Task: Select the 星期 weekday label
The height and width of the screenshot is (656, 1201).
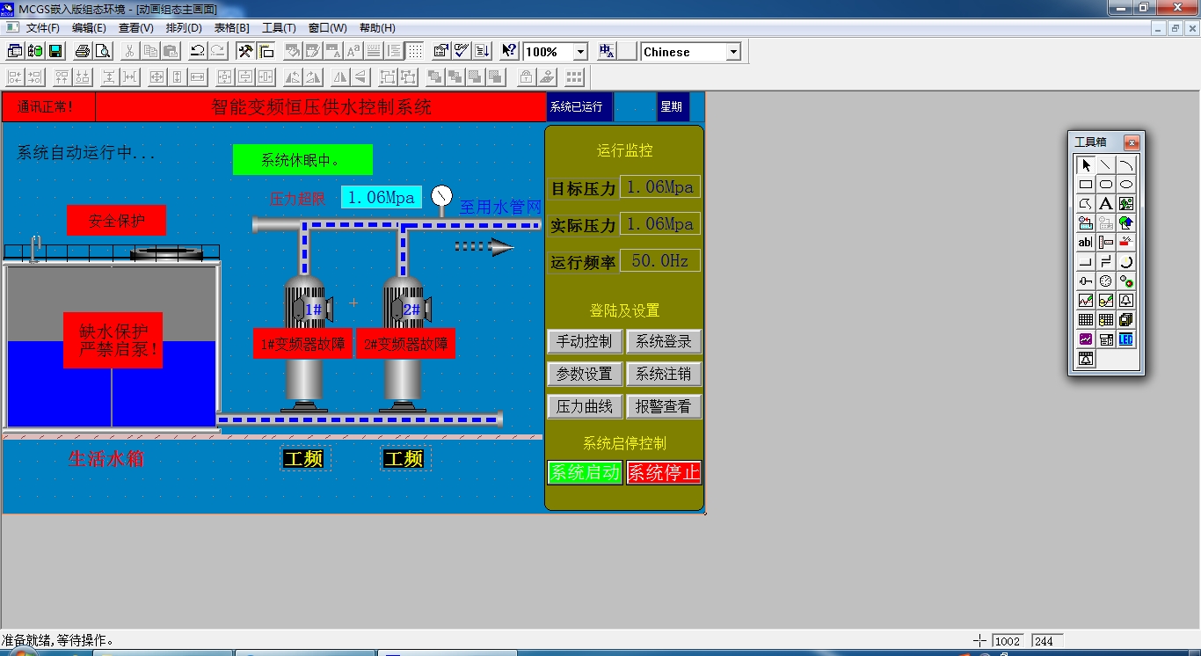Action: [x=673, y=107]
